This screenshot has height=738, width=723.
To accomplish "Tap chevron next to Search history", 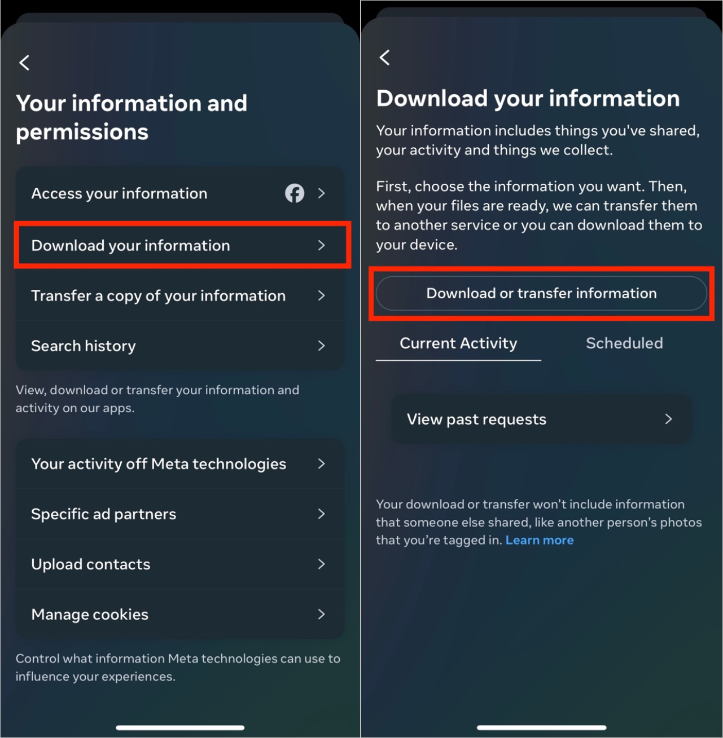I will tap(321, 346).
